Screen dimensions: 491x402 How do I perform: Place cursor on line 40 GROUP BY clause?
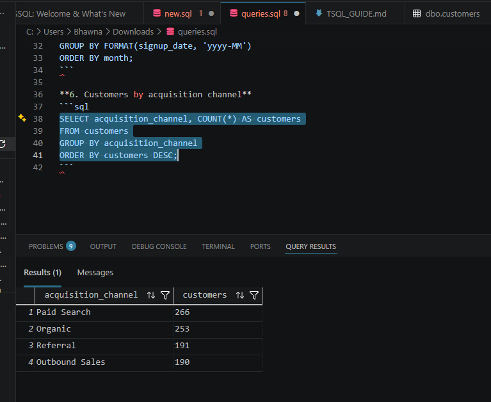pos(129,143)
